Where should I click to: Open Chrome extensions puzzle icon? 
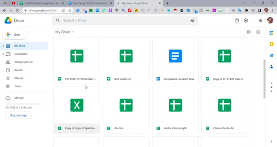coord(246,11)
